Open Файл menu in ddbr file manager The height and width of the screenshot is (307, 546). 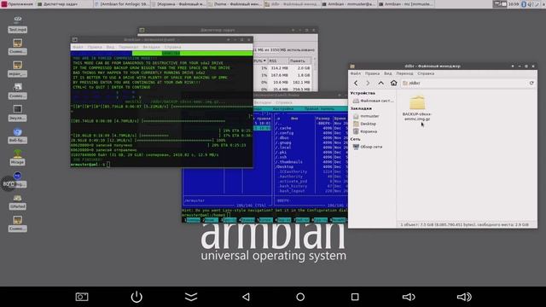(x=355, y=73)
